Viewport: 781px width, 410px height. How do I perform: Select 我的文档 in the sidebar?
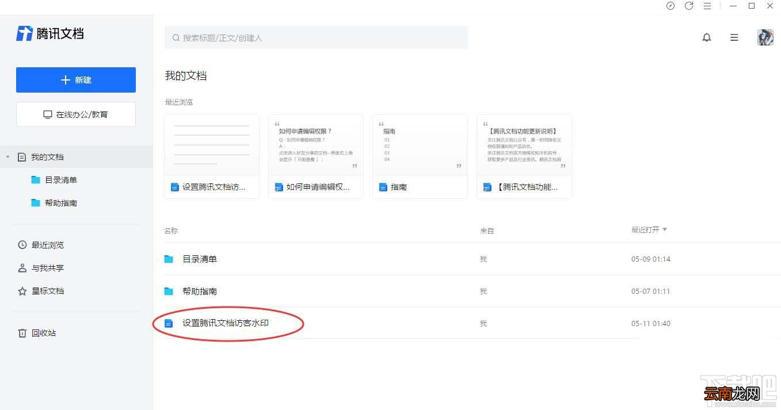coord(76,157)
